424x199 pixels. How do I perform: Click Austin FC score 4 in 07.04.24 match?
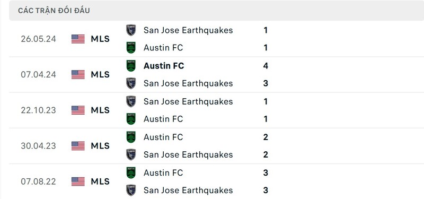coord(266,66)
